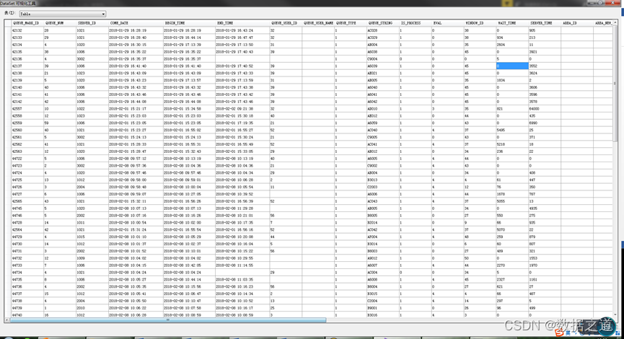
Task: Click the horizontal scrollbar left arrow
Action: [6, 320]
